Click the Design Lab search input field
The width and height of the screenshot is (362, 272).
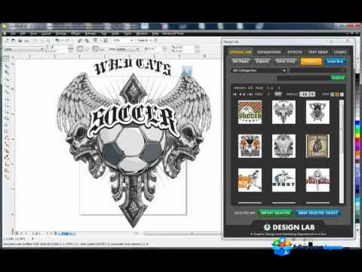[x=303, y=78]
